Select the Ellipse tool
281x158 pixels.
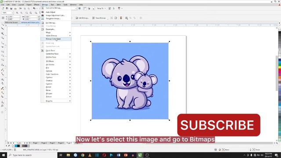3,56
